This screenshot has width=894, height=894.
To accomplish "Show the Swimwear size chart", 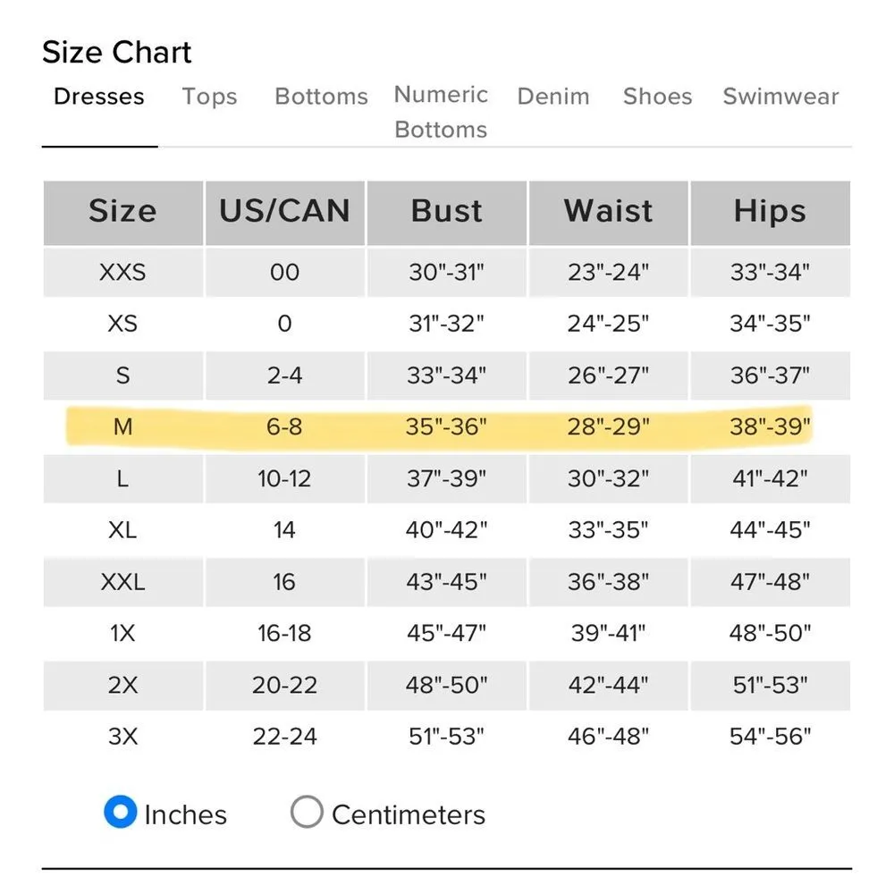I will [780, 97].
